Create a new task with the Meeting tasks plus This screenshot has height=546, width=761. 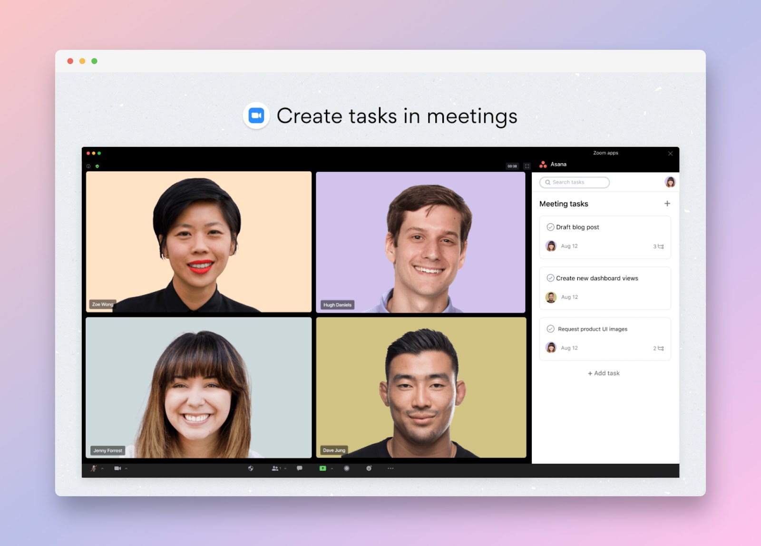pos(667,203)
